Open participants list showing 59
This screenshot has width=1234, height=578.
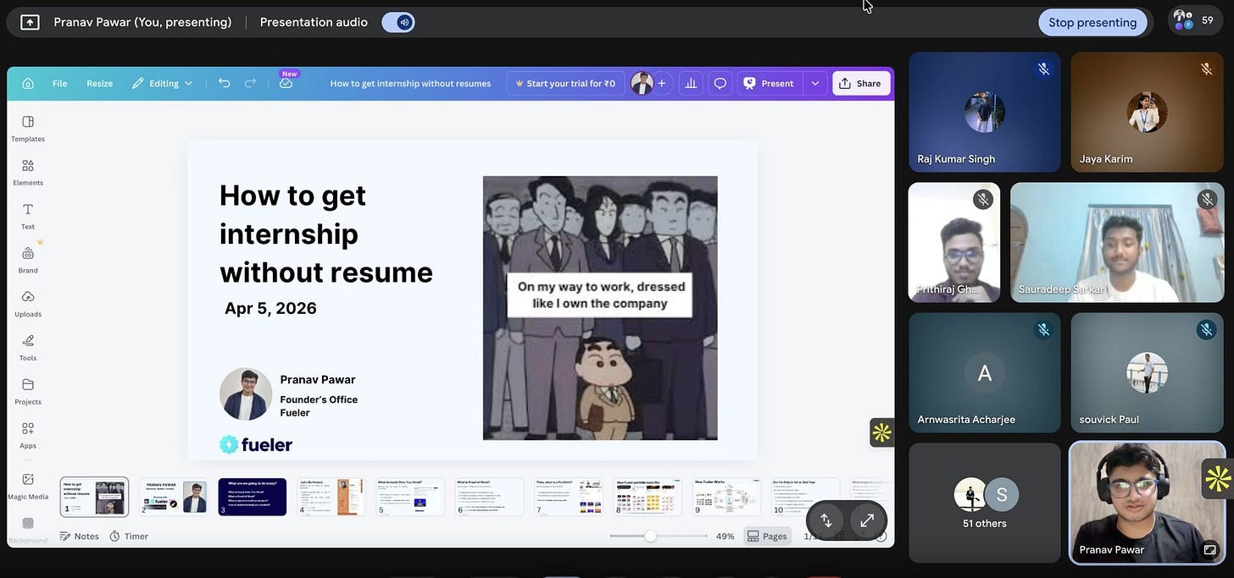(x=1195, y=20)
